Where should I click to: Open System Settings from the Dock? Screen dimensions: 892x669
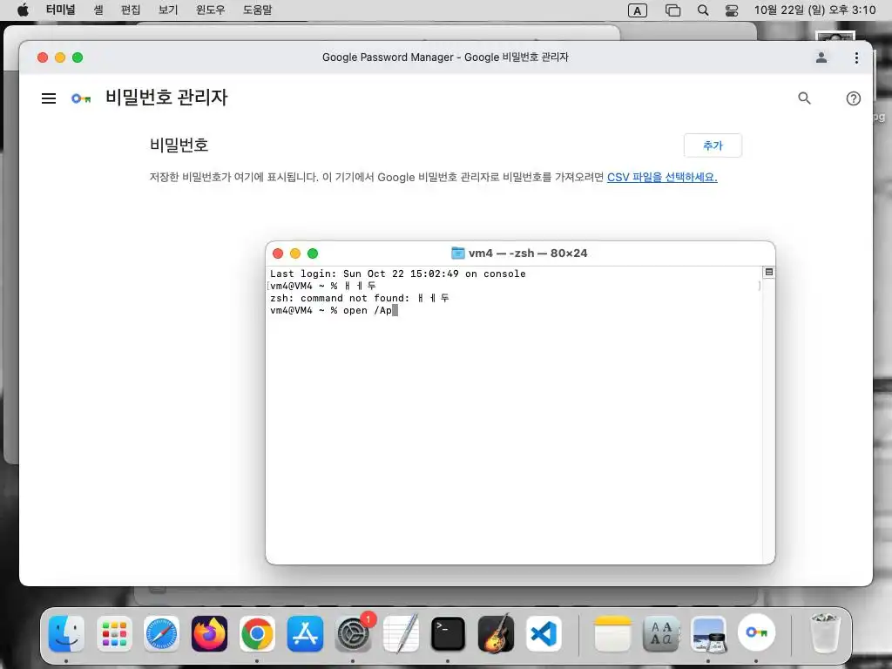[x=353, y=633]
